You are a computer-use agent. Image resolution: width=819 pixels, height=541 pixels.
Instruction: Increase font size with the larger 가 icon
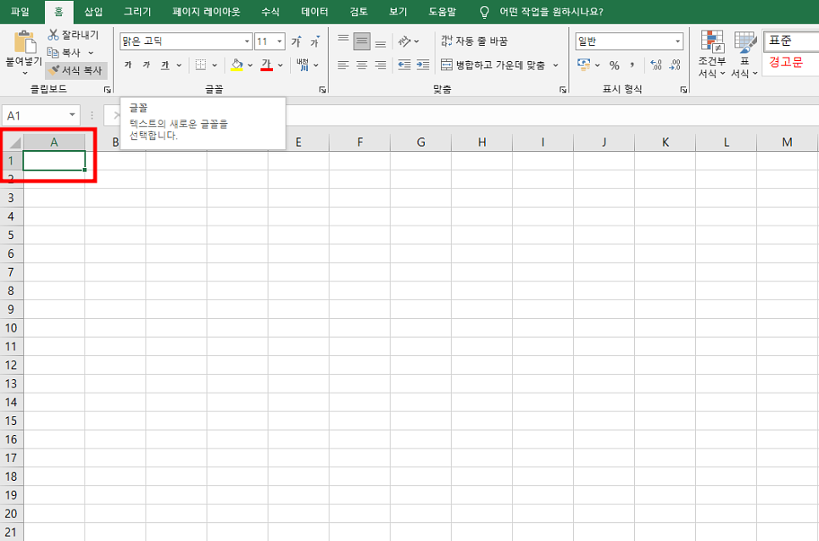coord(296,42)
